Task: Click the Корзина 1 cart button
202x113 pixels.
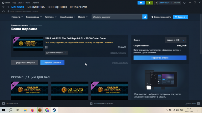Action: (181, 17)
